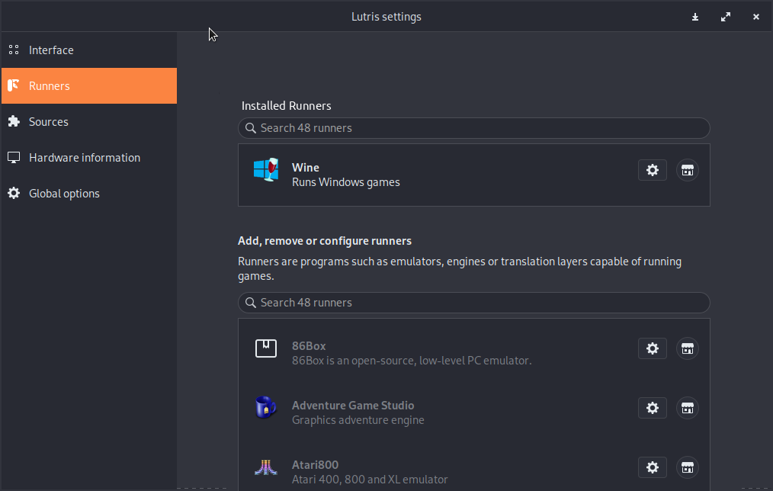Viewport: 773px width, 491px height.
Task: Click the search field under configure runners
Action: click(473, 302)
